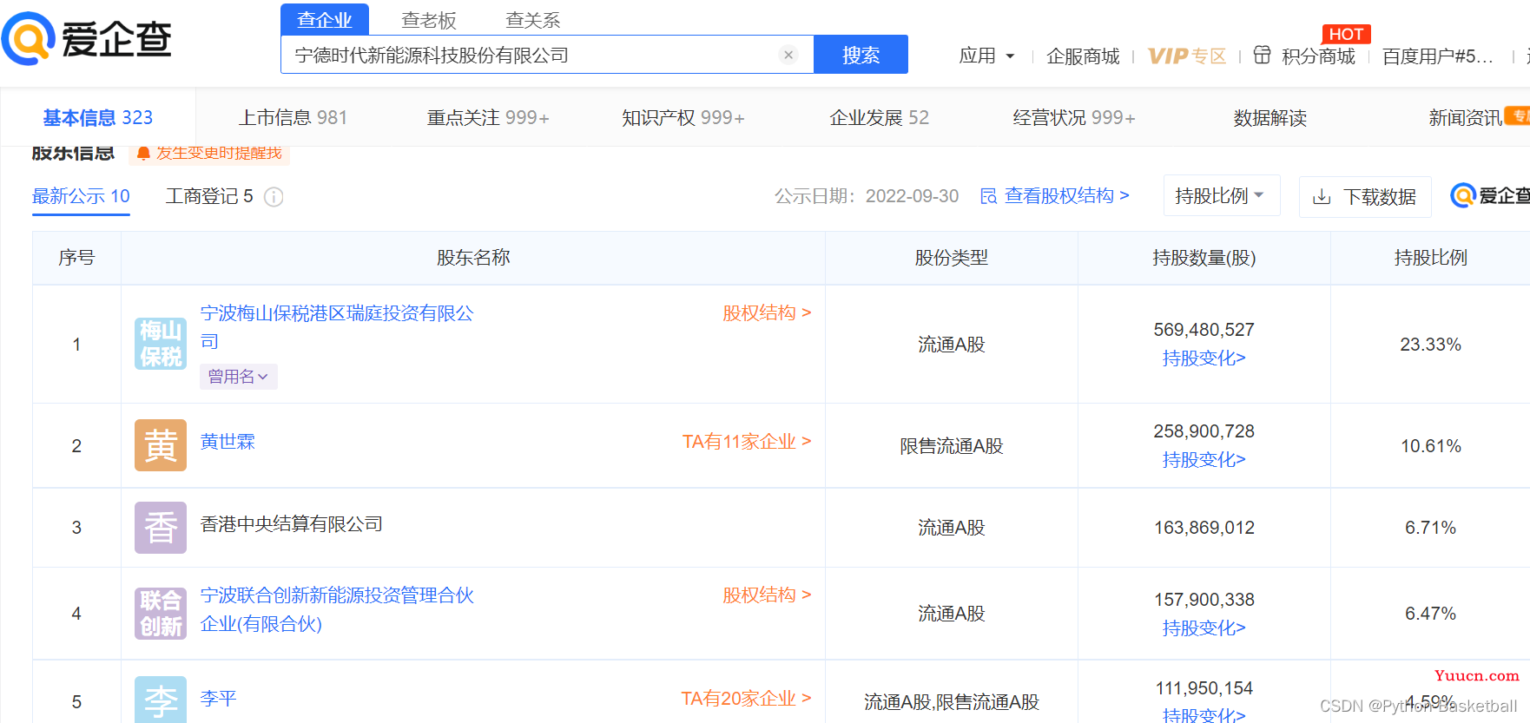Click the 搜索 search button

(861, 55)
